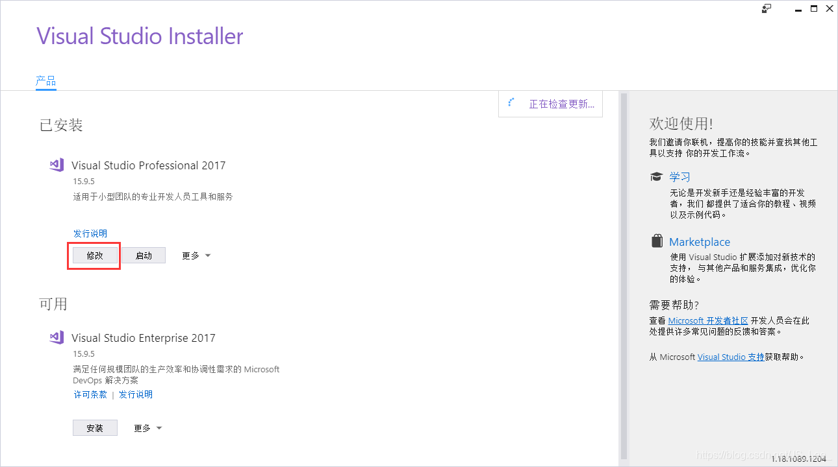The height and width of the screenshot is (467, 838).
Task: Open 发行说明 link under Professional 2017
Action: (x=90, y=233)
